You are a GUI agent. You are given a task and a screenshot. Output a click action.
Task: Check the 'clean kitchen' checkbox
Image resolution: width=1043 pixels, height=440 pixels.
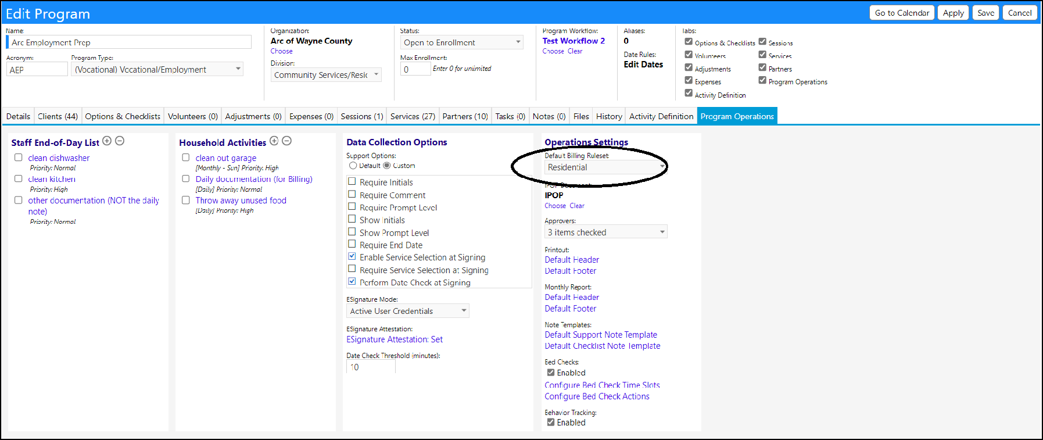(19, 178)
